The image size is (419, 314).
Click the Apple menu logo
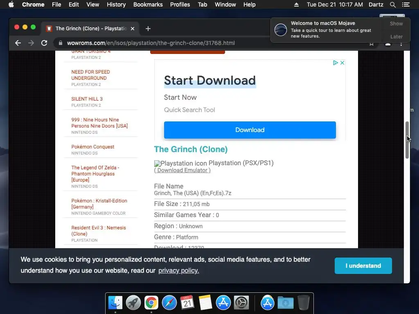click(x=11, y=4)
